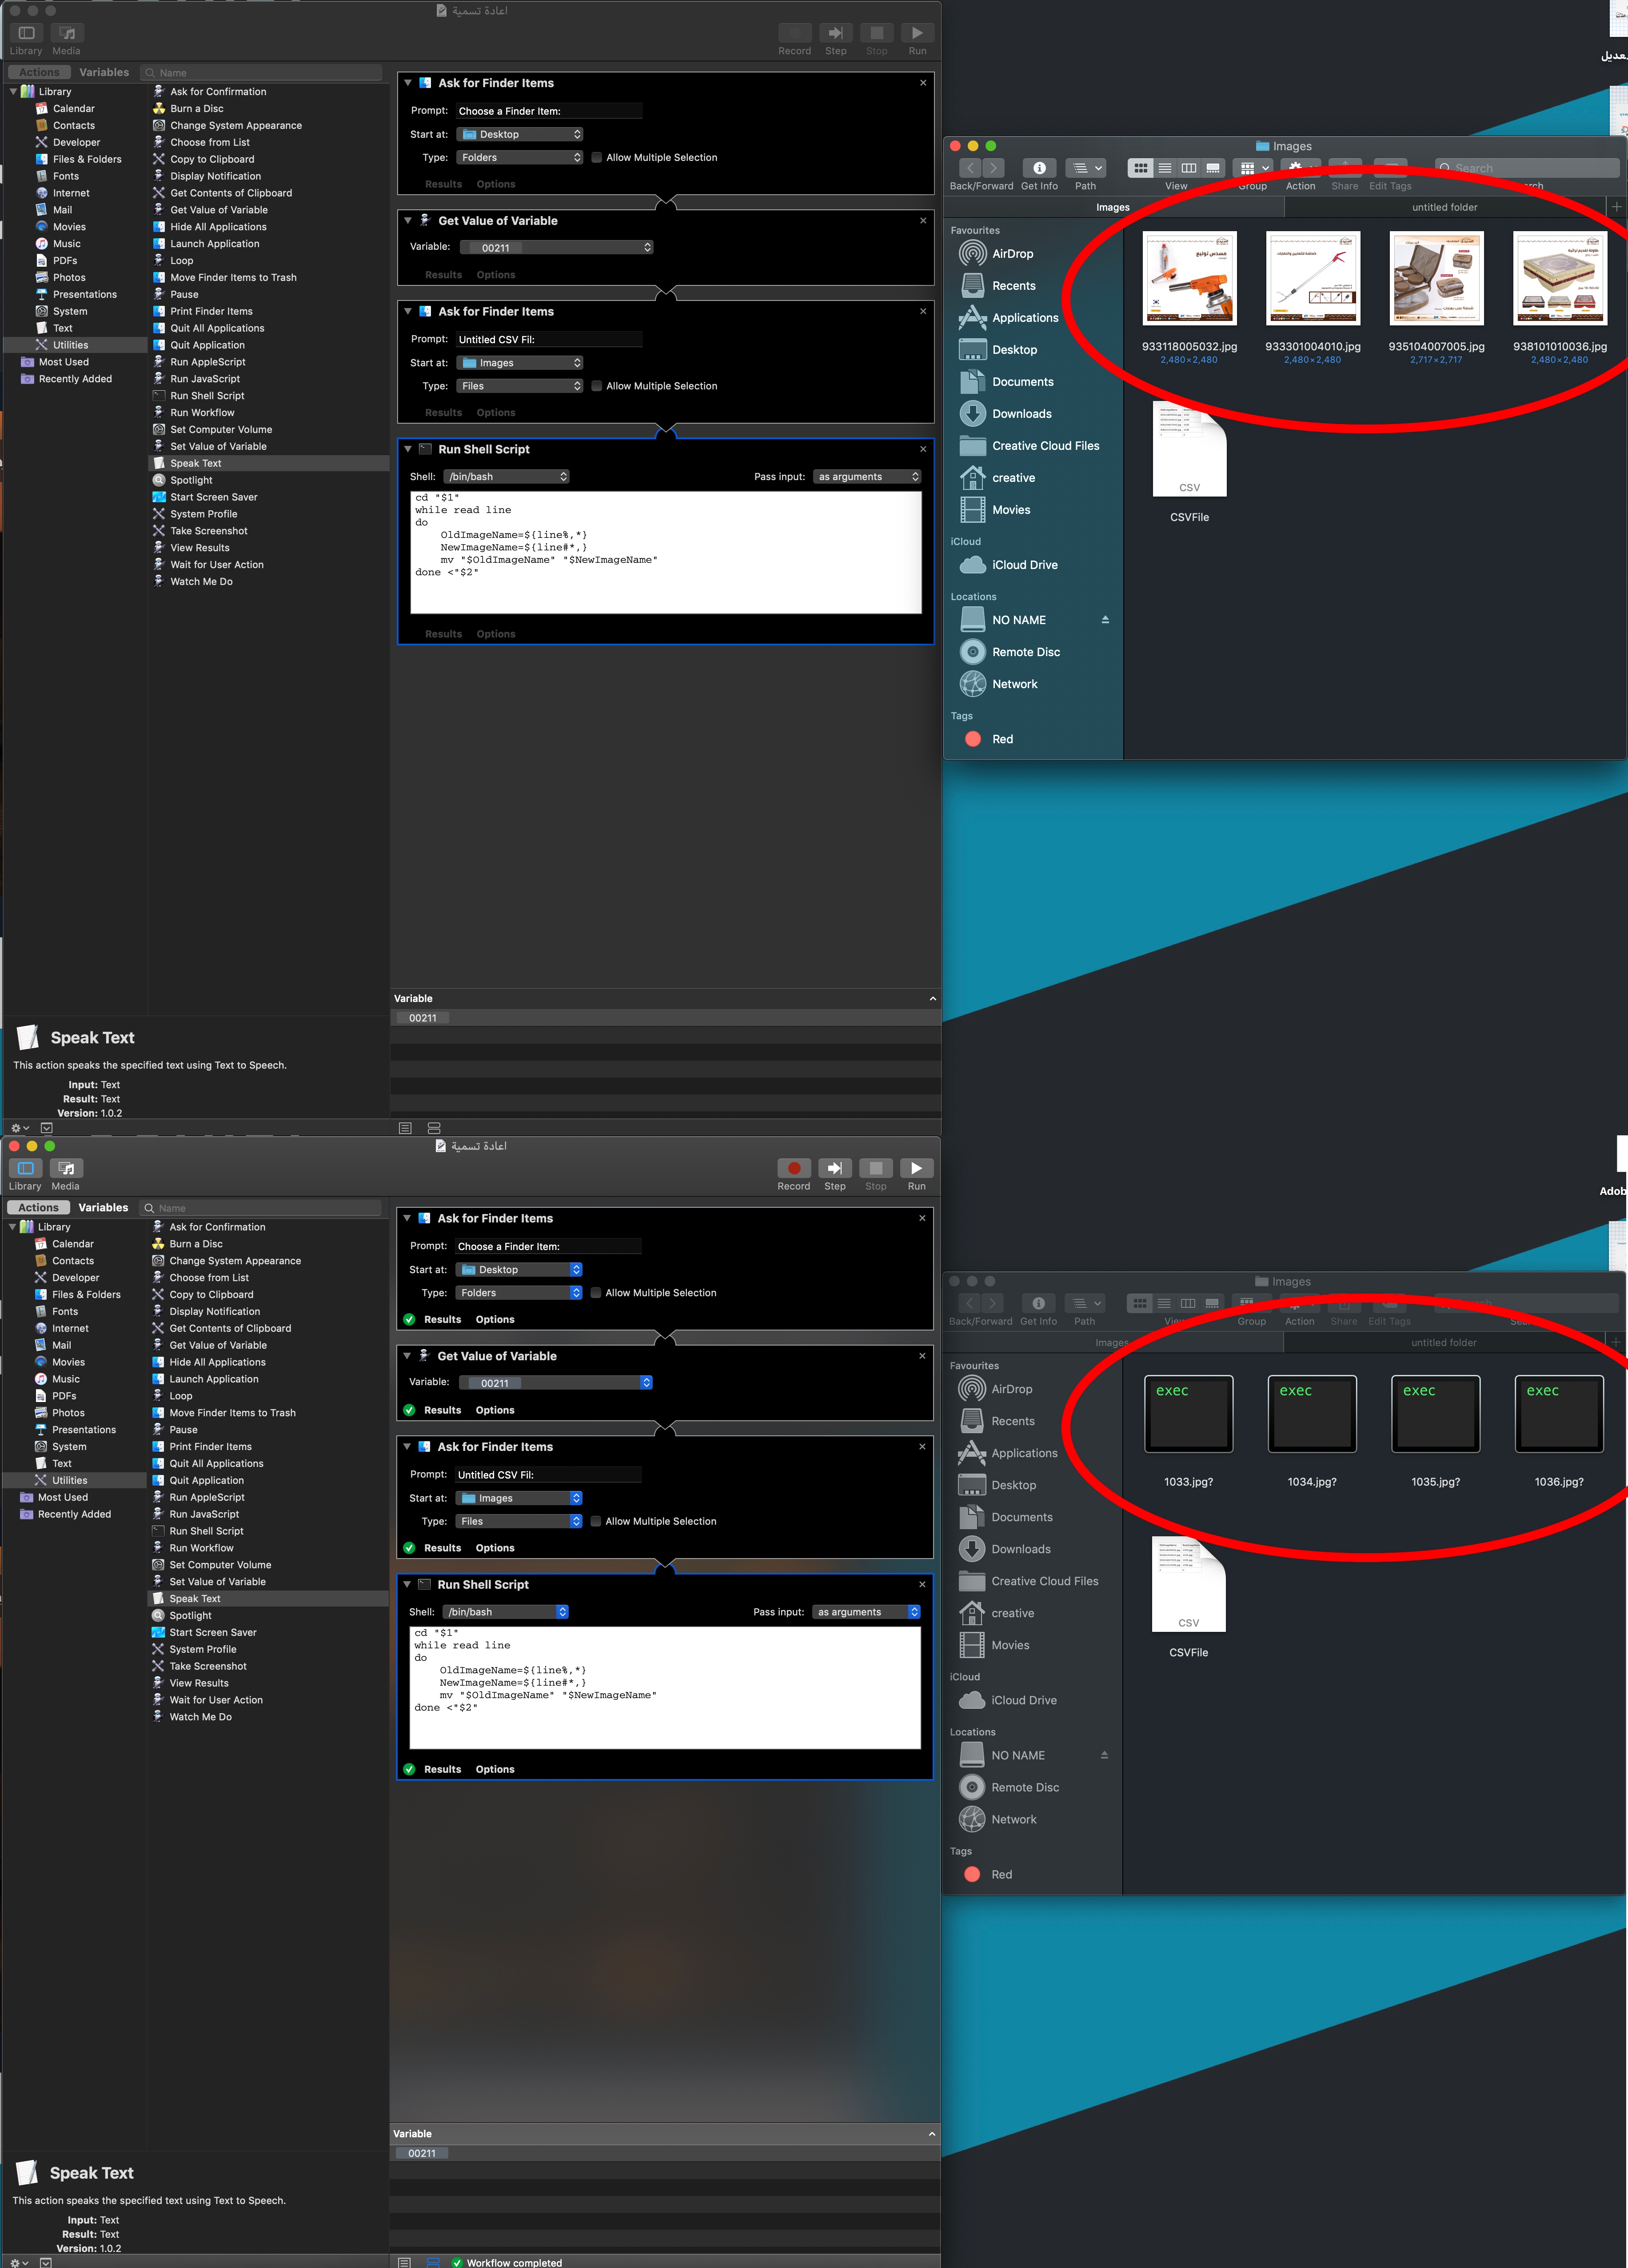Open AirDrop in the Finder window showing exec files

coord(1010,1389)
